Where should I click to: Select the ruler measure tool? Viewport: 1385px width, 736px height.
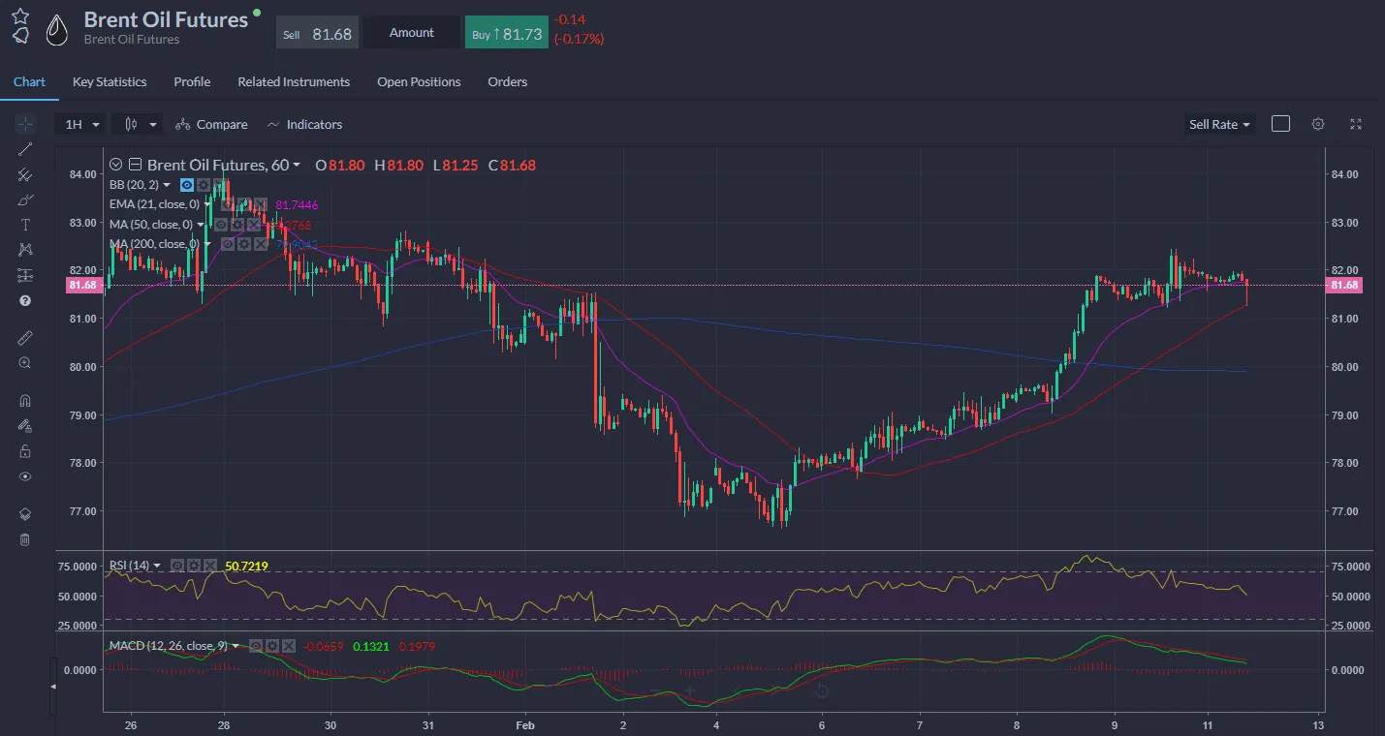[25, 338]
